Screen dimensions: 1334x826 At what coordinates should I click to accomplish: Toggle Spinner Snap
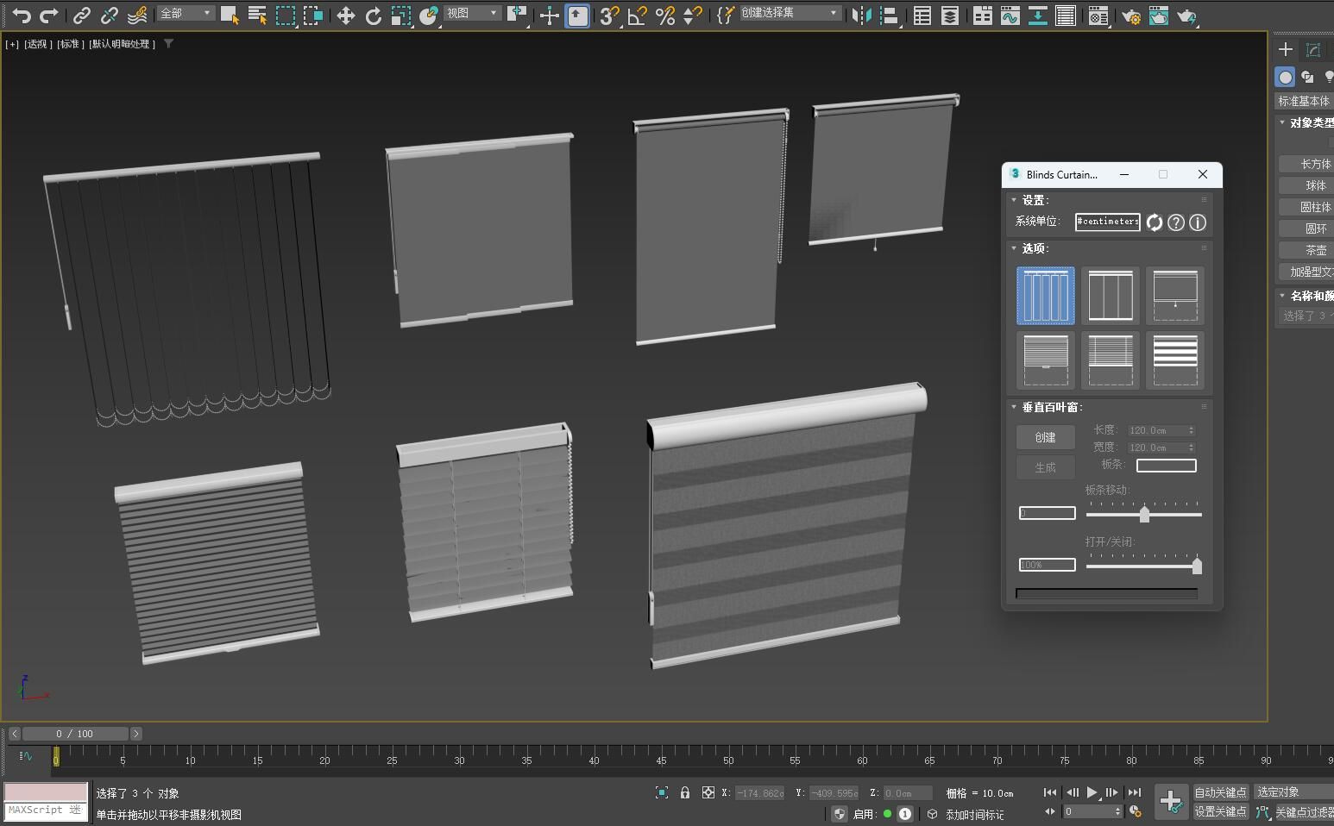point(692,15)
